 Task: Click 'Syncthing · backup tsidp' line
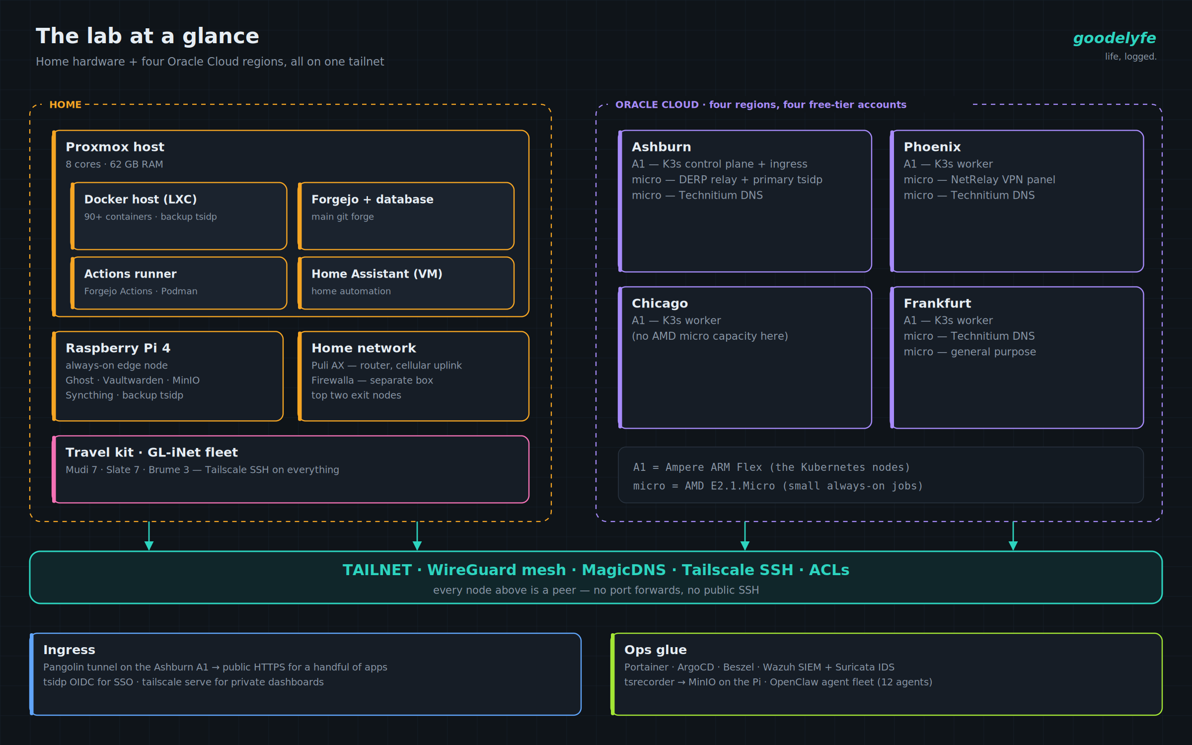(124, 395)
